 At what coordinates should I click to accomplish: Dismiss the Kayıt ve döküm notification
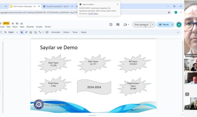click(117, 4)
